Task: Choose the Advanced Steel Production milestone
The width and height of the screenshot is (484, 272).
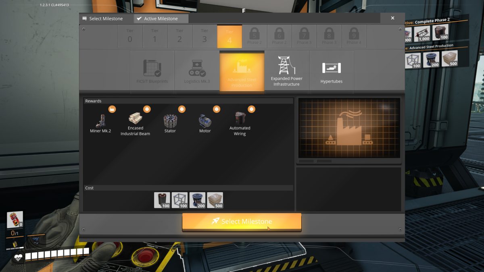Action: tap(242, 71)
